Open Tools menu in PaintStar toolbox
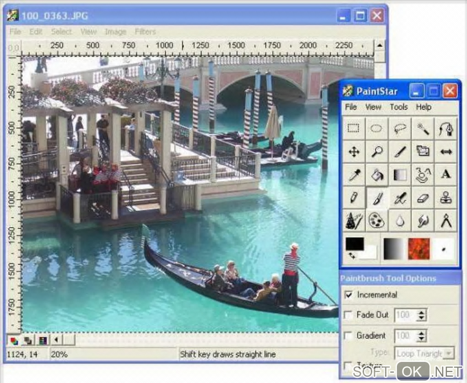 pos(398,107)
